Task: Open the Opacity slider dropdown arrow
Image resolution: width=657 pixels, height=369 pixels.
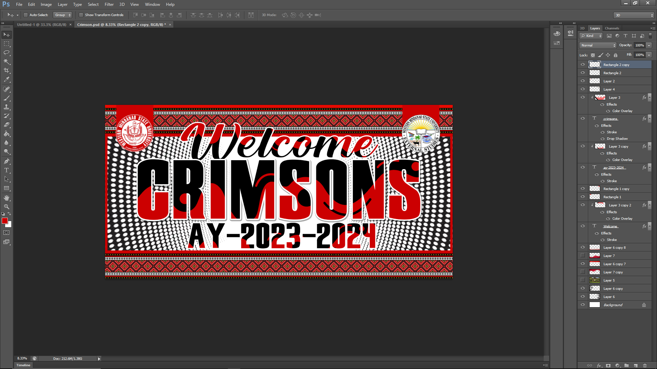Action: point(649,45)
